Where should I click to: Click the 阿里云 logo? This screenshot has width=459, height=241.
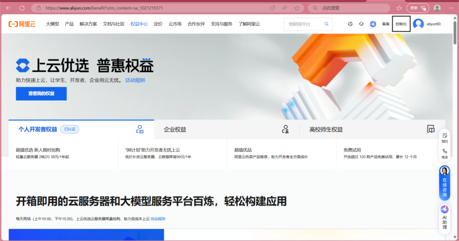(22, 24)
